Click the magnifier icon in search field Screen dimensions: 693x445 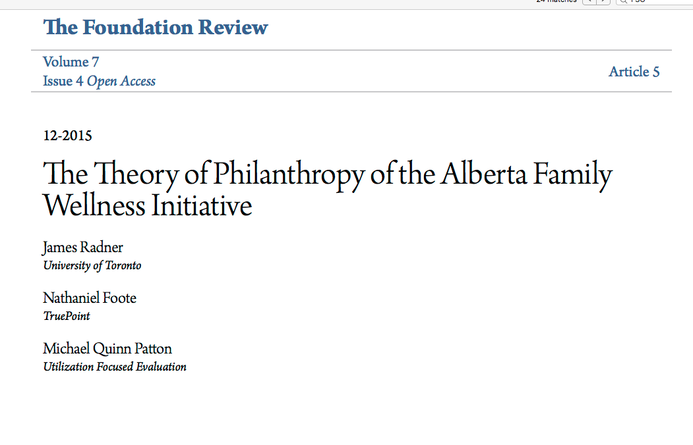tap(622, 2)
